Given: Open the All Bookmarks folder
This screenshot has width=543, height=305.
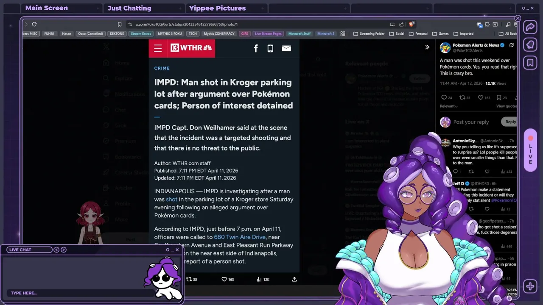Looking at the screenshot, I should tap(508, 33).
